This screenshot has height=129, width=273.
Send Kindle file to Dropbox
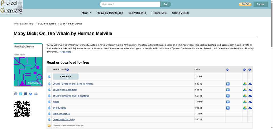click(x=228, y=102)
